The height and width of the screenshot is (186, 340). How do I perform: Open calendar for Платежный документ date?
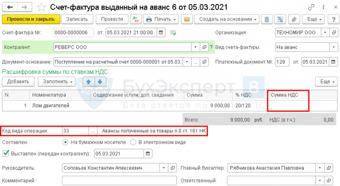point(334,62)
